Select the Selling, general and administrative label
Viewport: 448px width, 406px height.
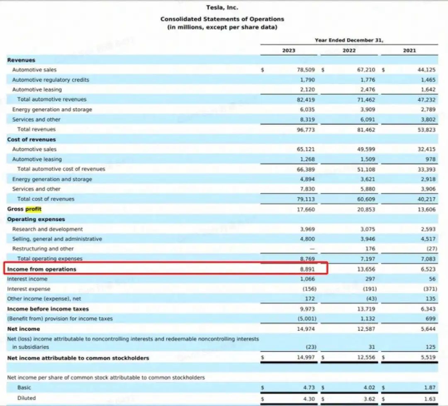tap(57, 239)
